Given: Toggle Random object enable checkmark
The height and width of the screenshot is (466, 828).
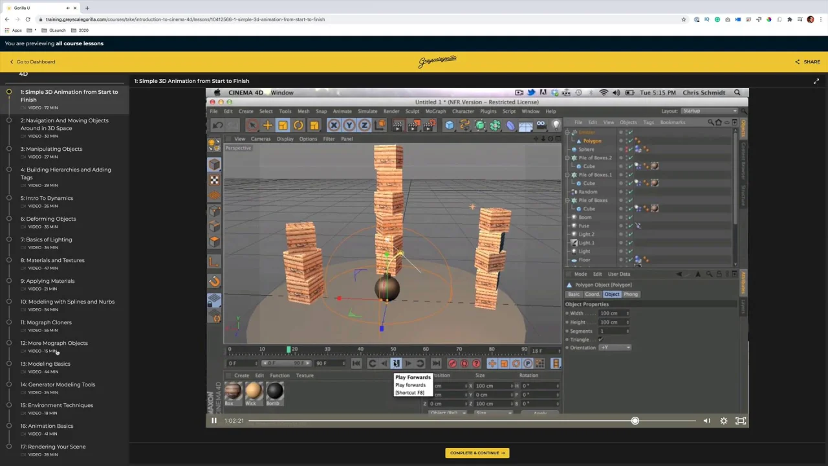Looking at the screenshot, I should 631,192.
